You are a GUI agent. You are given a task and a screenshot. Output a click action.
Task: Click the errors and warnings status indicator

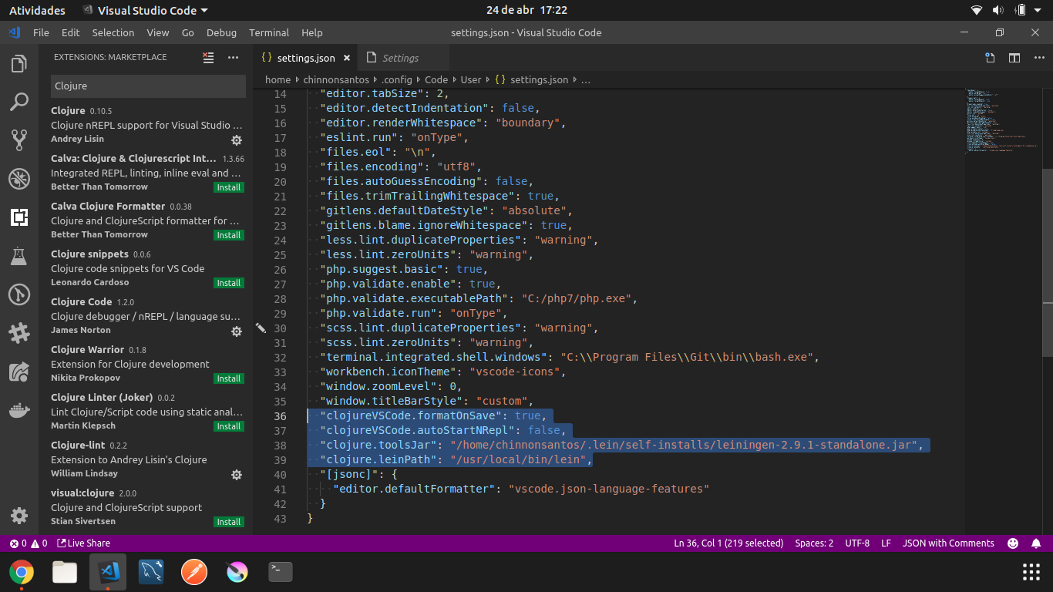(28, 543)
